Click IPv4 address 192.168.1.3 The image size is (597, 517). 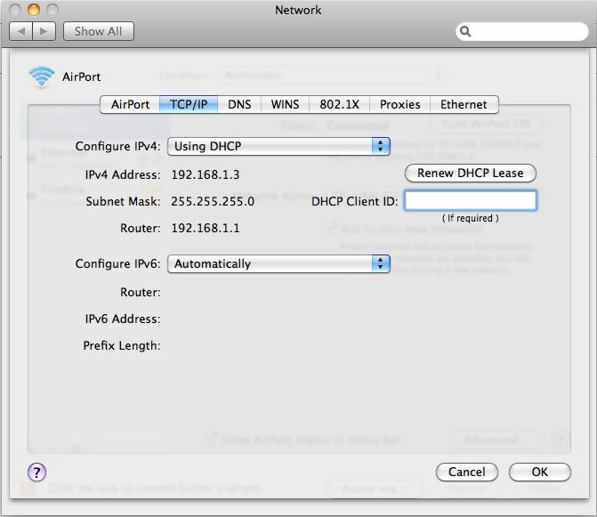pos(206,174)
